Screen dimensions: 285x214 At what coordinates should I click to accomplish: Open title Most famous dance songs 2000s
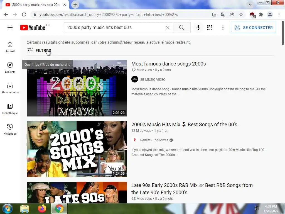point(168,64)
